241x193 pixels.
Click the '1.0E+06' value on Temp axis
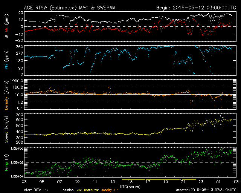[x=17, y=149]
